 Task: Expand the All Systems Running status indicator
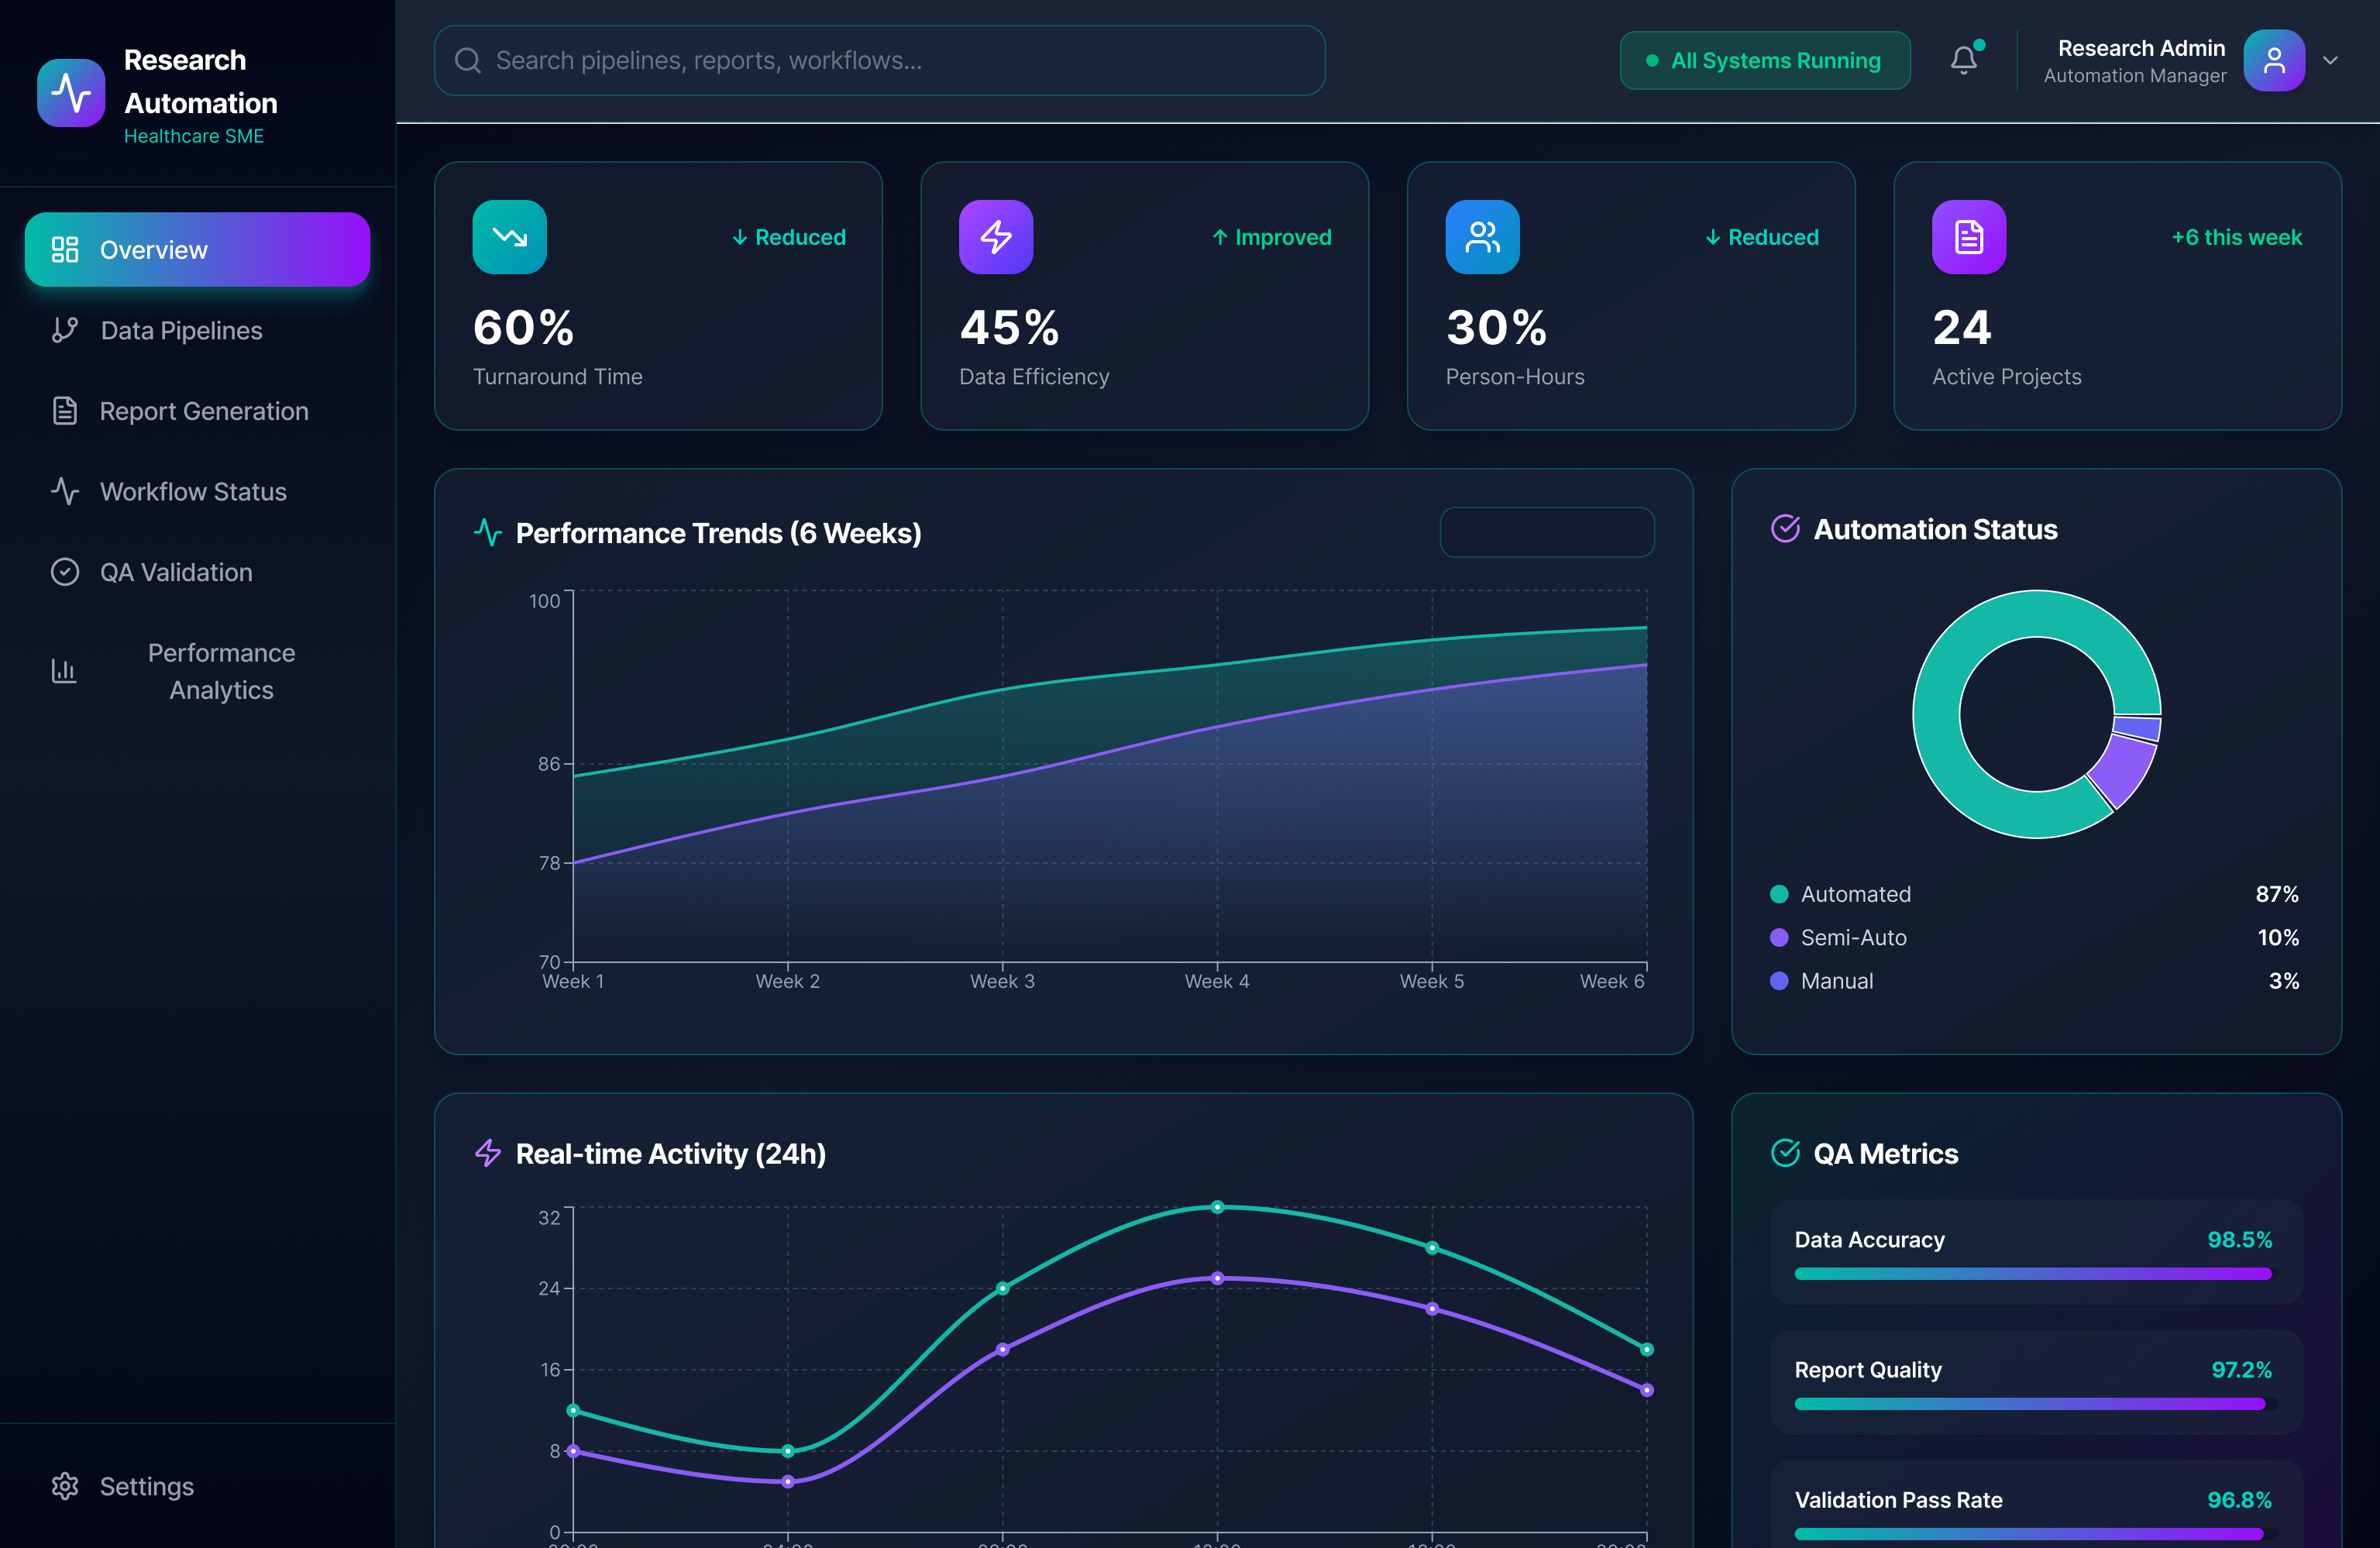pos(1765,60)
